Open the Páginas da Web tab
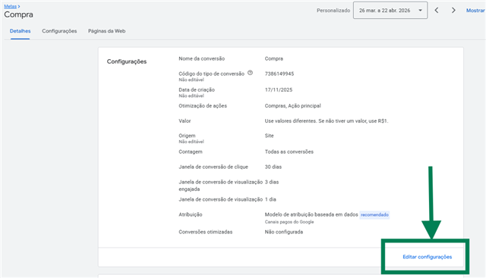The height and width of the screenshot is (278, 486). click(x=106, y=31)
